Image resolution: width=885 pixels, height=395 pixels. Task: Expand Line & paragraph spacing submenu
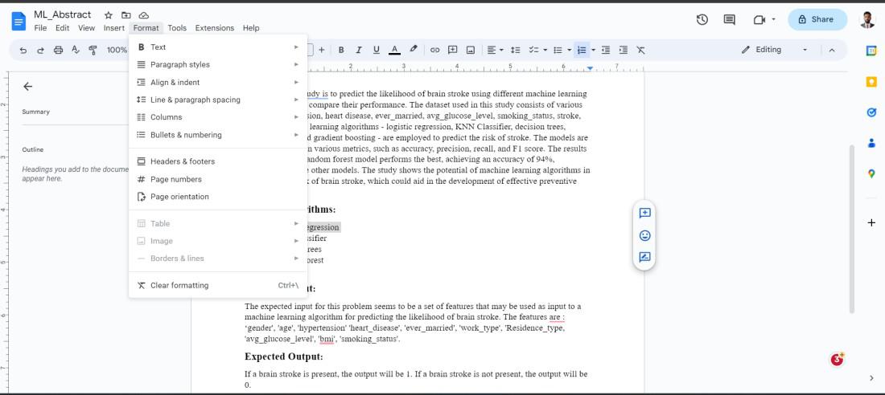click(x=218, y=100)
